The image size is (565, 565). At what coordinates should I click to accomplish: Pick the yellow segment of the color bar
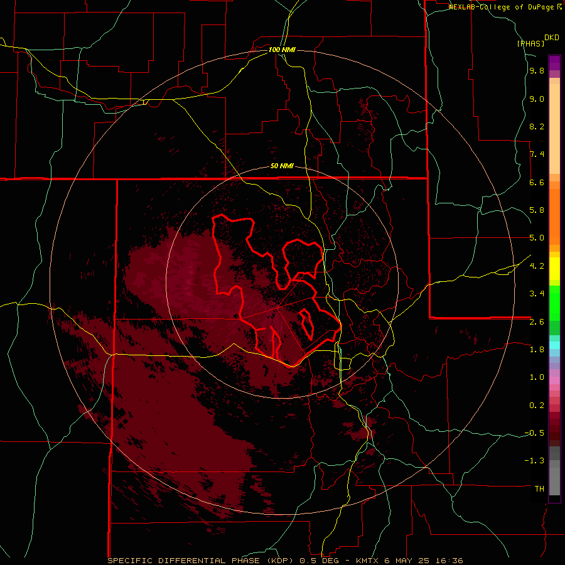(554, 269)
